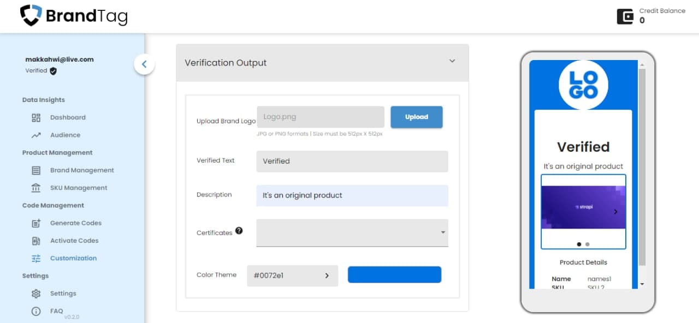Open the FAQ menu item
Image resolution: width=699 pixels, height=323 pixels.
coord(57,311)
